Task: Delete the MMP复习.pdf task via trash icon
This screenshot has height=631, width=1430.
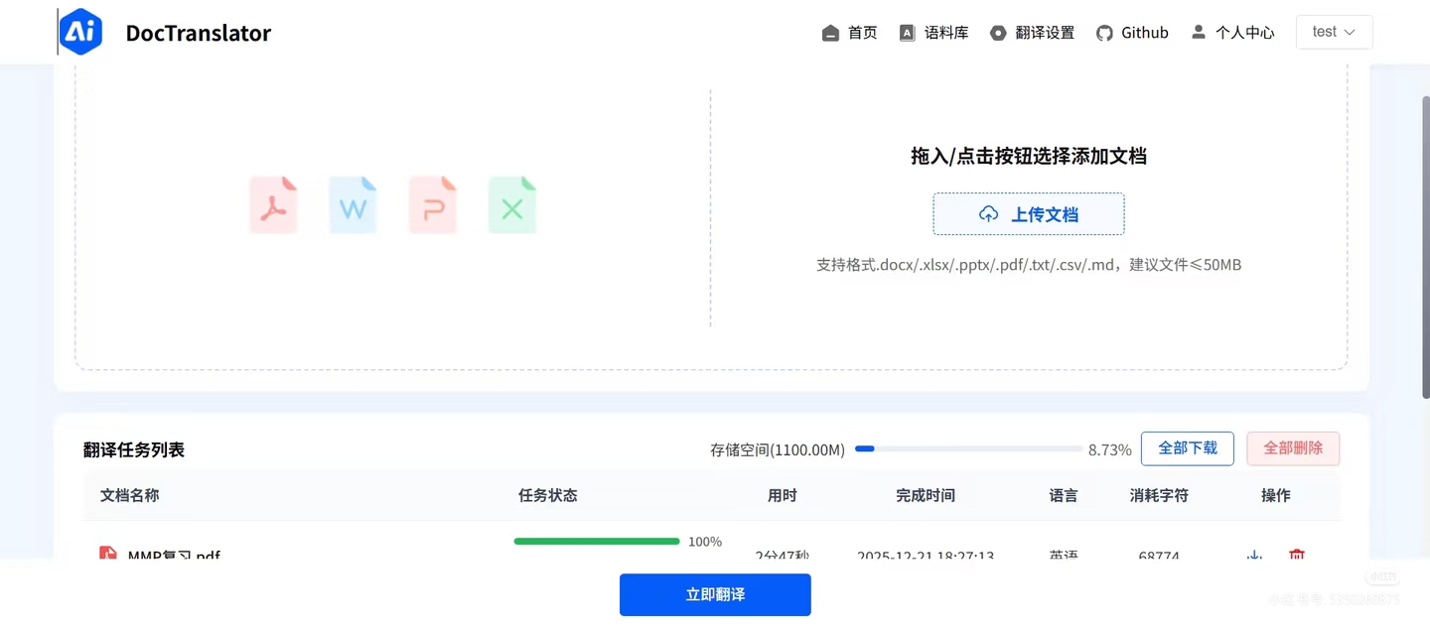Action: click(1297, 556)
